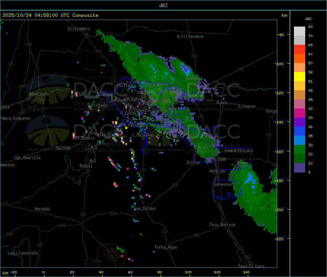
Task: Click the '2200m' elevation label
Action: tap(97, 261)
